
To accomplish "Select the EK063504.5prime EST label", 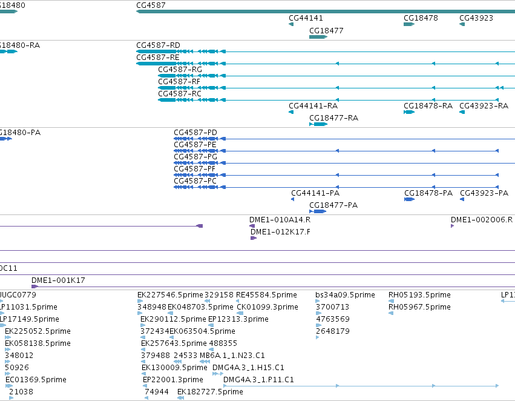I will click(202, 331).
